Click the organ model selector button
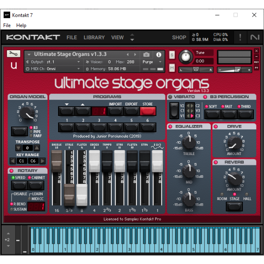 pos(19,132)
